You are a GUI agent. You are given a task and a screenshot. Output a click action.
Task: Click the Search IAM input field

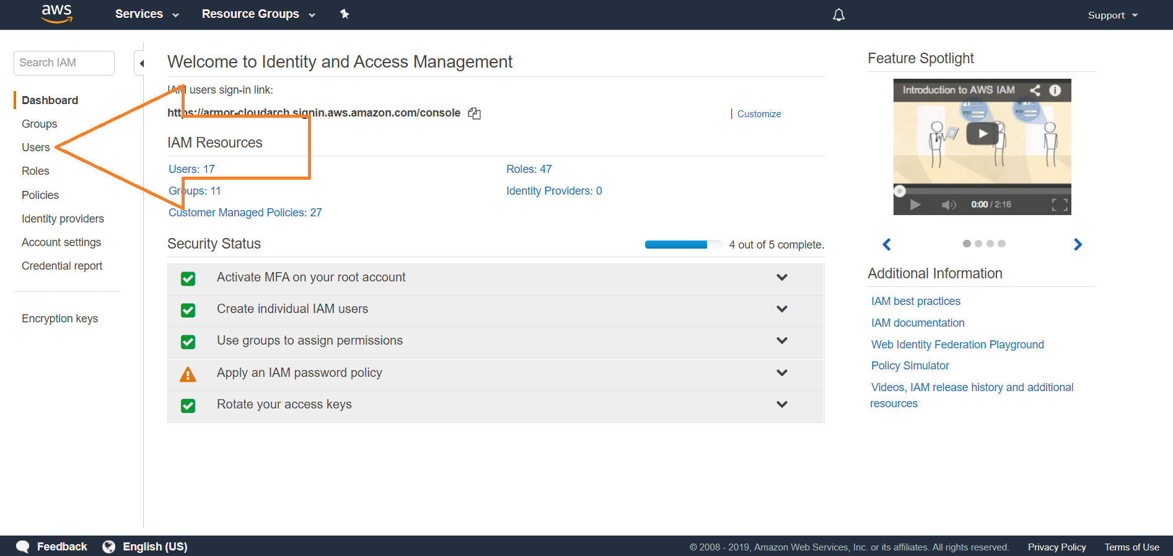[x=64, y=63]
